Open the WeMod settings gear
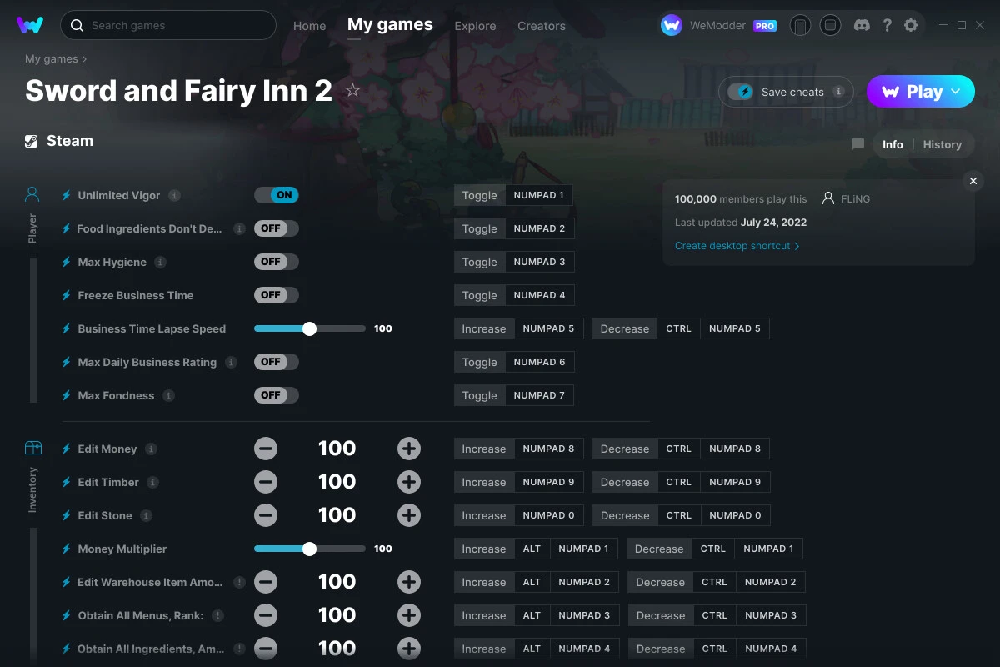This screenshot has width=1000, height=667. (911, 25)
